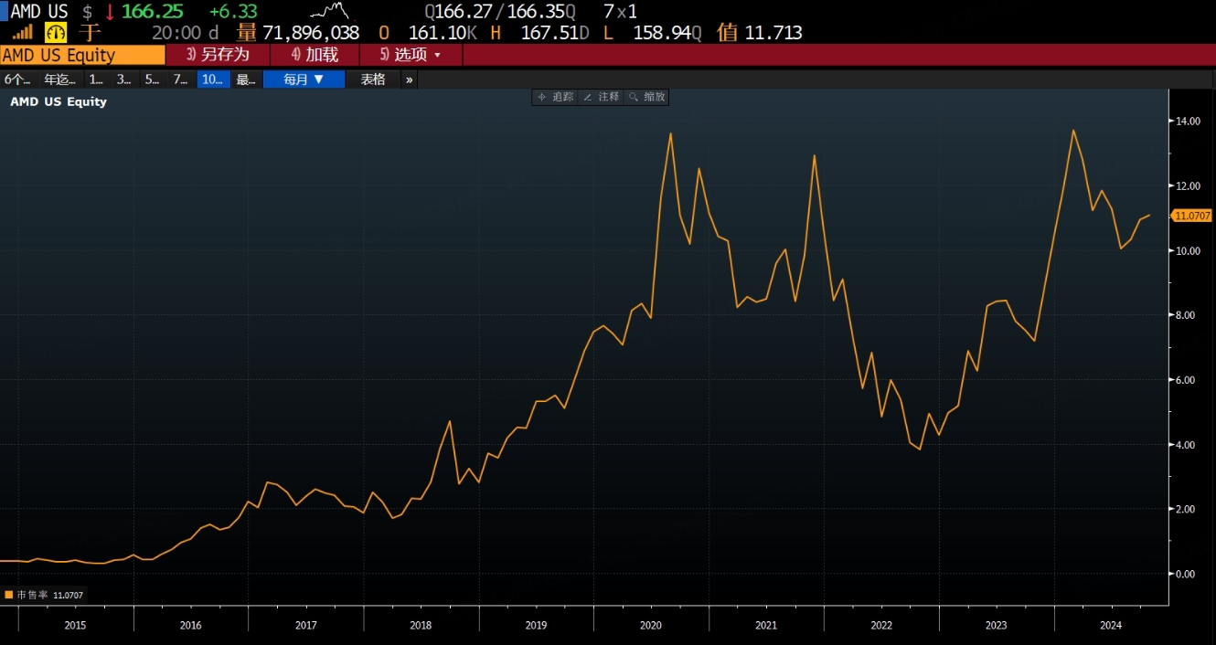Click the 4.00 y-axis label
Screen dimensions: 1216x645
[x=1187, y=445]
